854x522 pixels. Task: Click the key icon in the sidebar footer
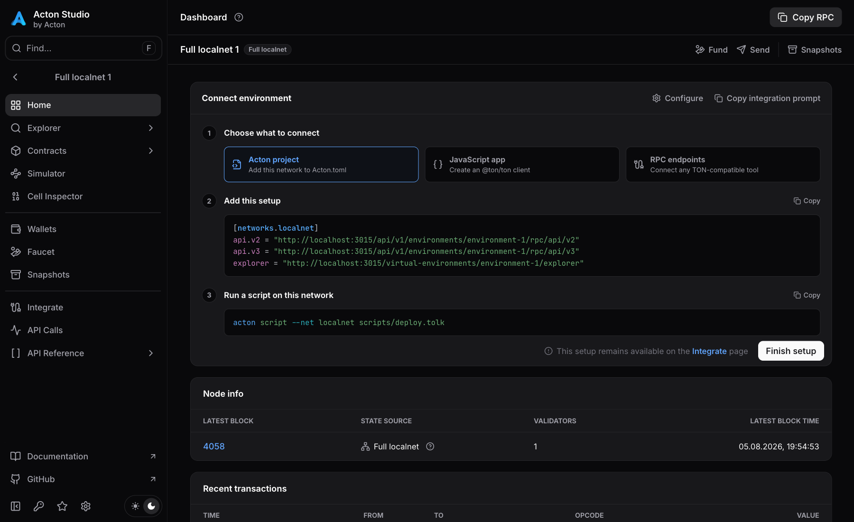pyautogui.click(x=39, y=506)
